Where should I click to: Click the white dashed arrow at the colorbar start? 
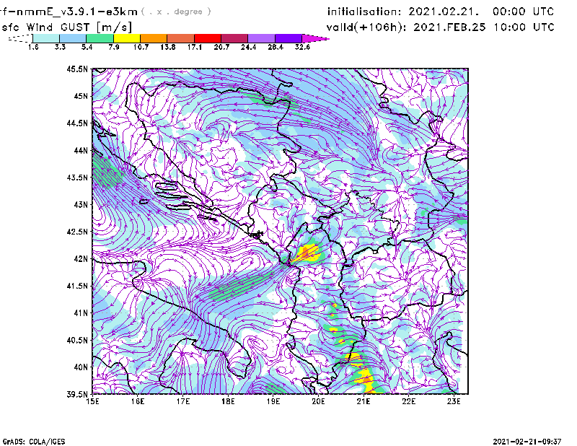(x=20, y=38)
